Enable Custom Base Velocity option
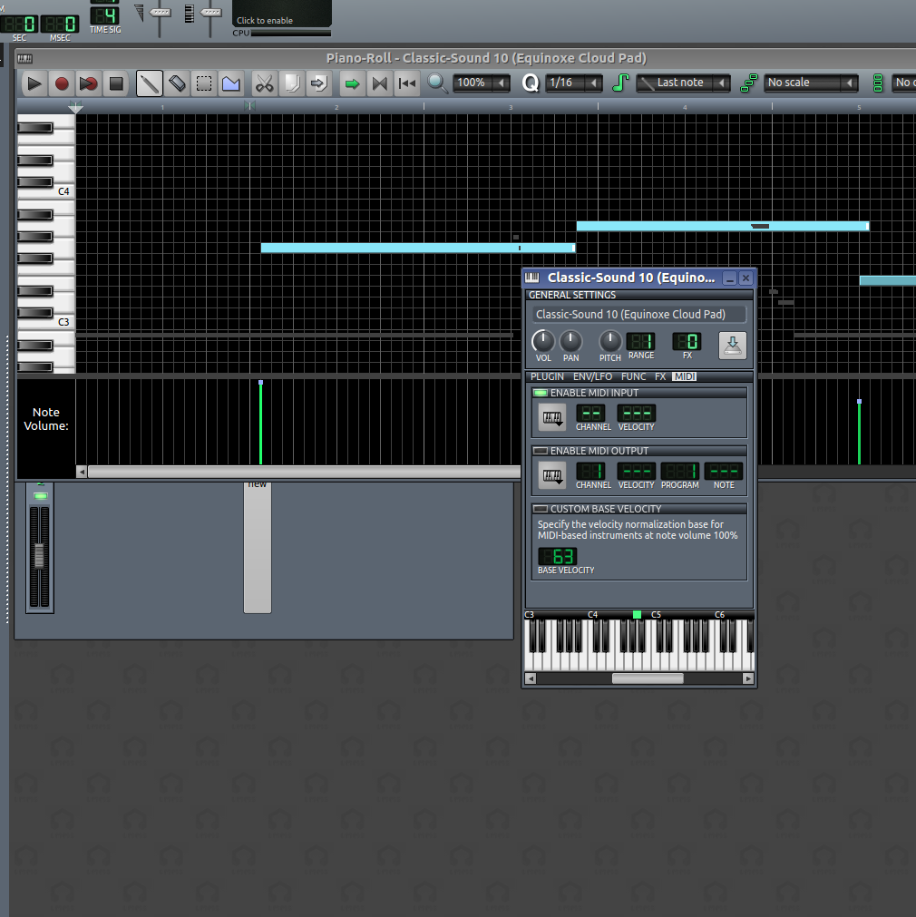The image size is (916, 917). [541, 509]
